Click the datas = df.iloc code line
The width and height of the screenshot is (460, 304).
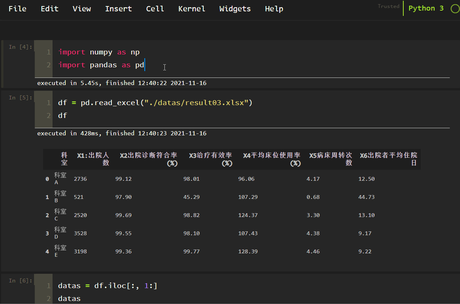point(107,286)
